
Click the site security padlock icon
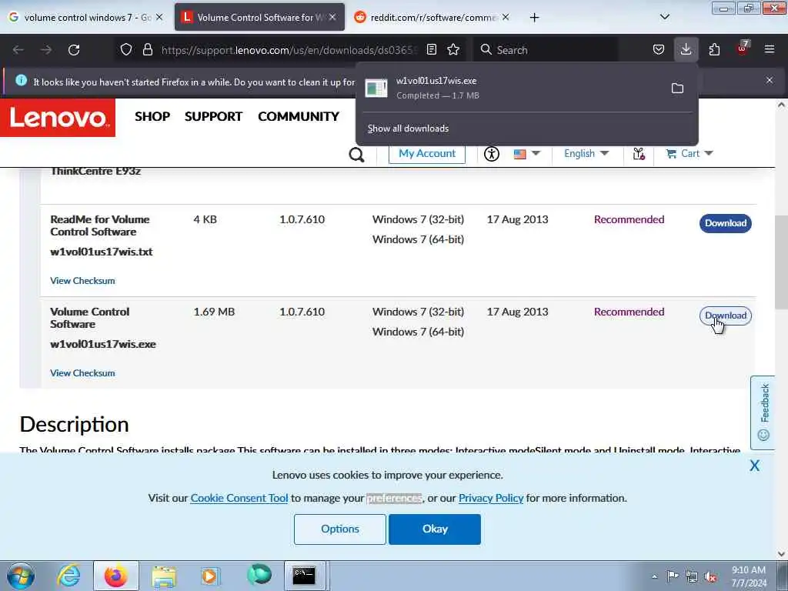point(147,50)
